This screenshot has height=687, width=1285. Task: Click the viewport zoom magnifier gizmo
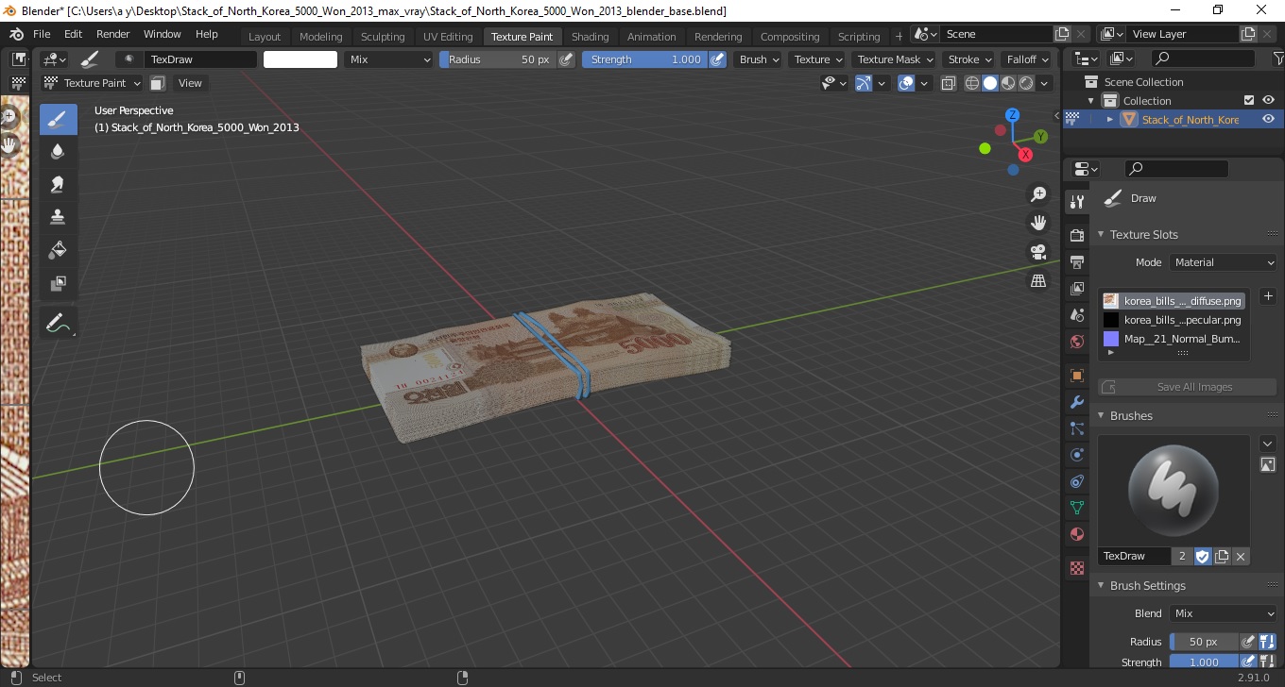[x=1038, y=194]
